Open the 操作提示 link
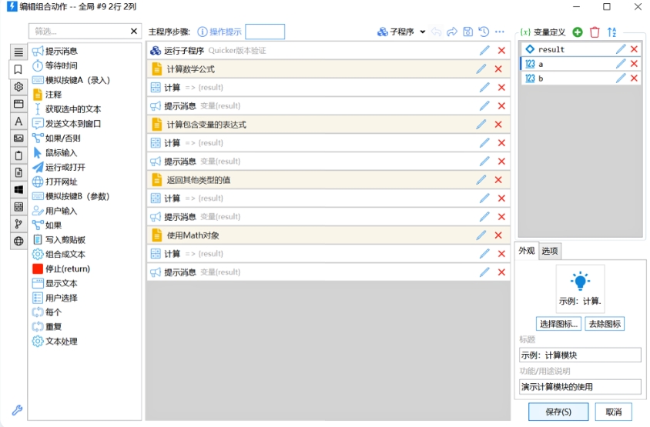 click(219, 32)
